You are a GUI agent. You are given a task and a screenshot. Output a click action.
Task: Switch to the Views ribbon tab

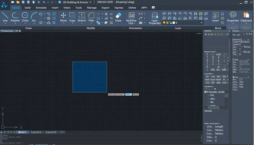(x=67, y=8)
